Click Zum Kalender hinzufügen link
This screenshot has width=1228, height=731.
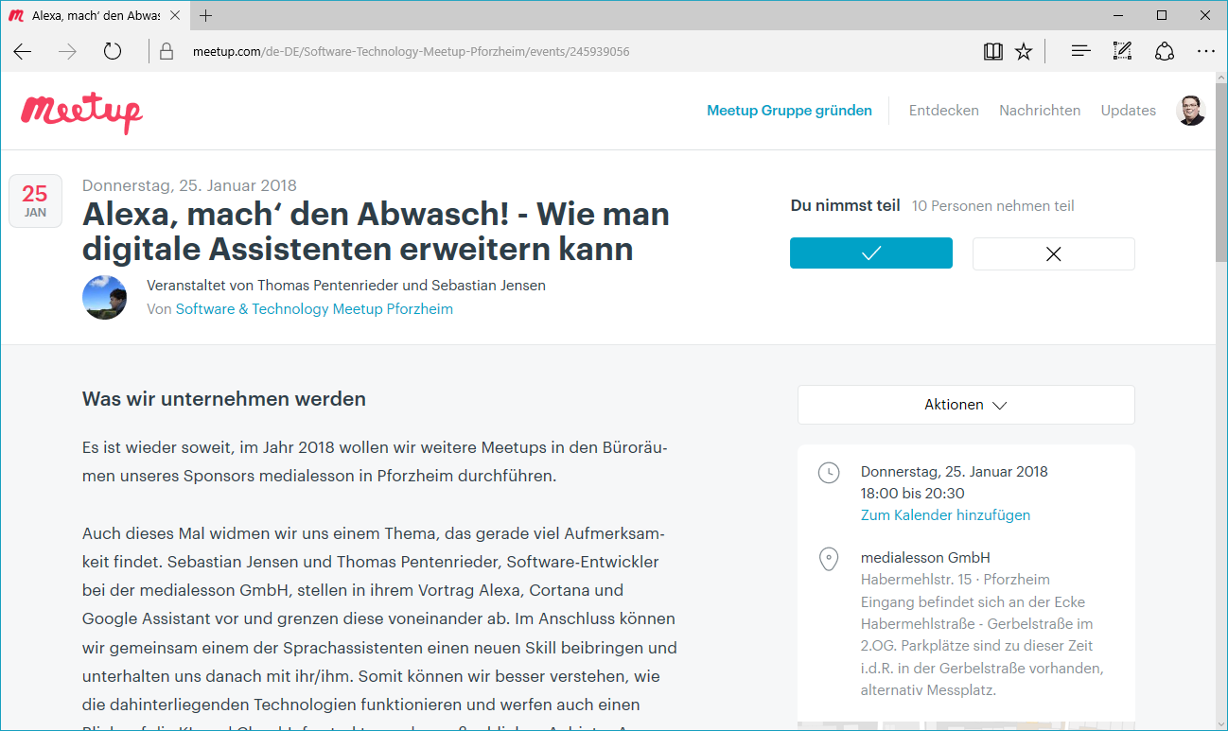(945, 515)
